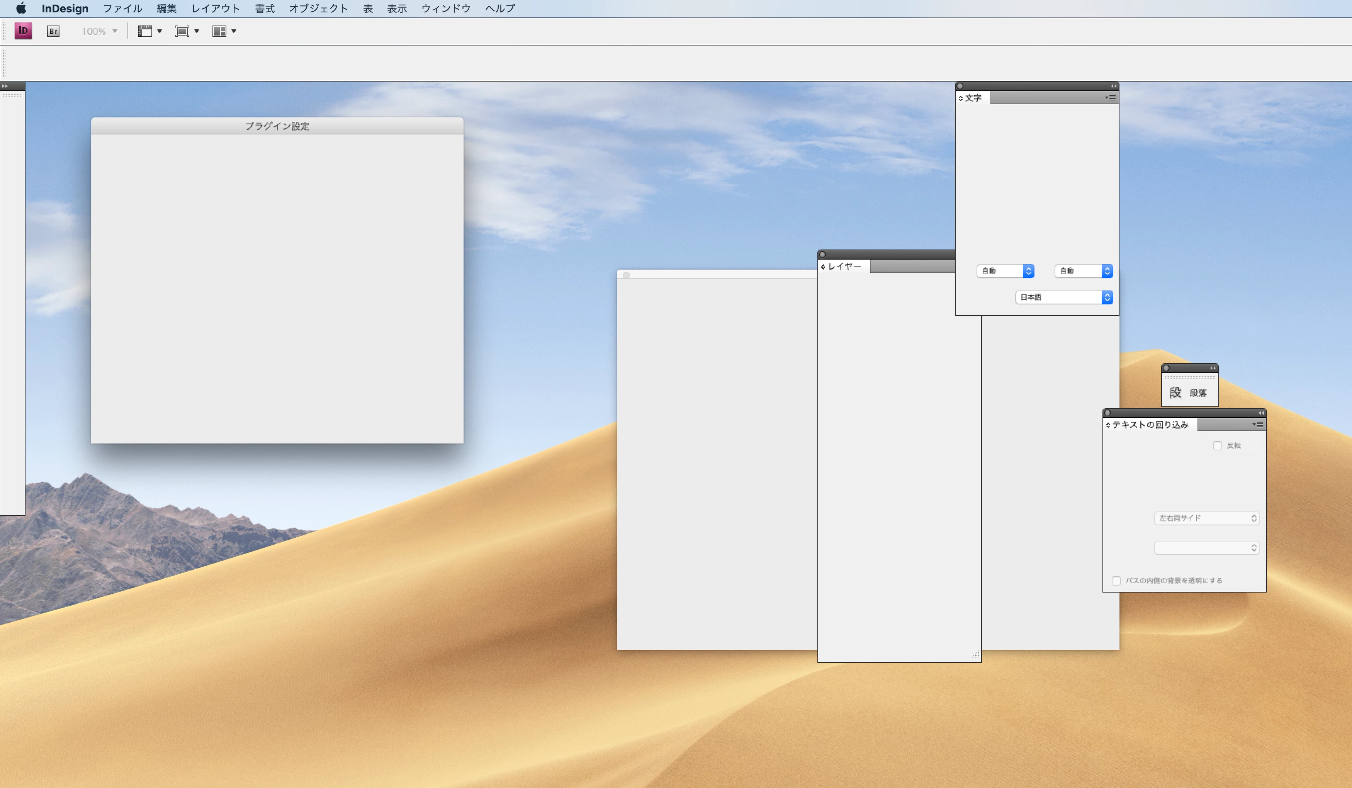
Task: Select the レイヤー panel tab
Action: click(844, 267)
